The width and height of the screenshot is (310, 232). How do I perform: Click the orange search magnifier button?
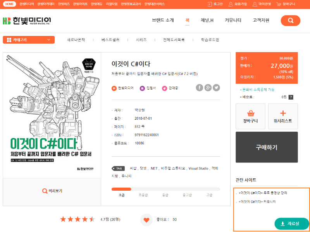click(290, 20)
